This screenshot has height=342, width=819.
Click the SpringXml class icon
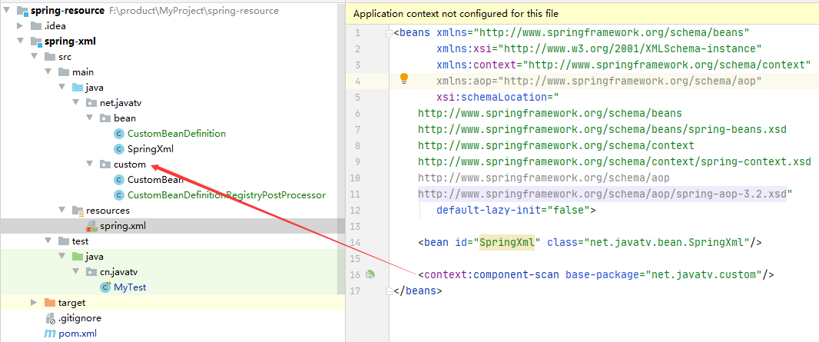[118, 149]
